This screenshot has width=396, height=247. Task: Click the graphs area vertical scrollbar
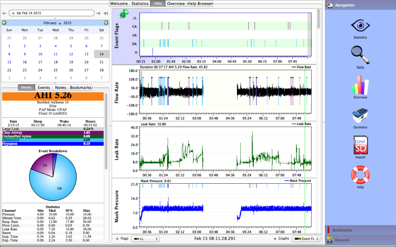tap(319, 19)
